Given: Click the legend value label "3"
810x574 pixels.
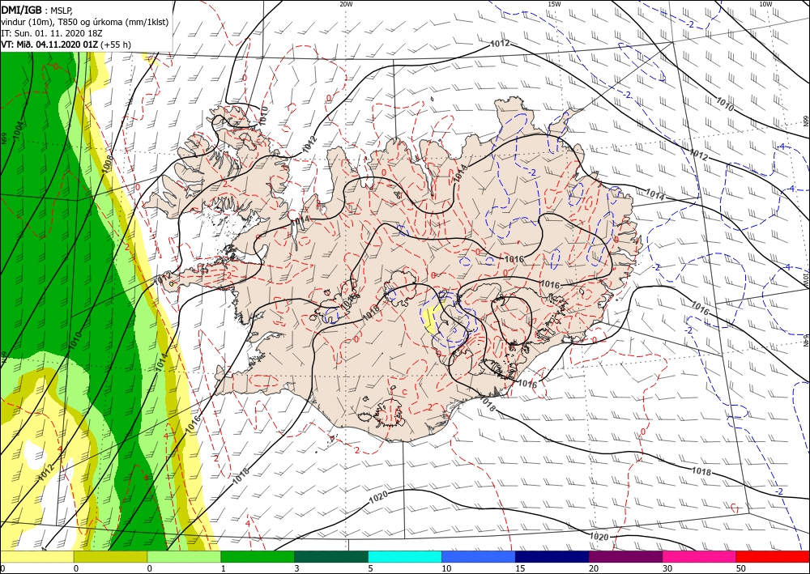Looking at the screenshot, I should coord(296,568).
